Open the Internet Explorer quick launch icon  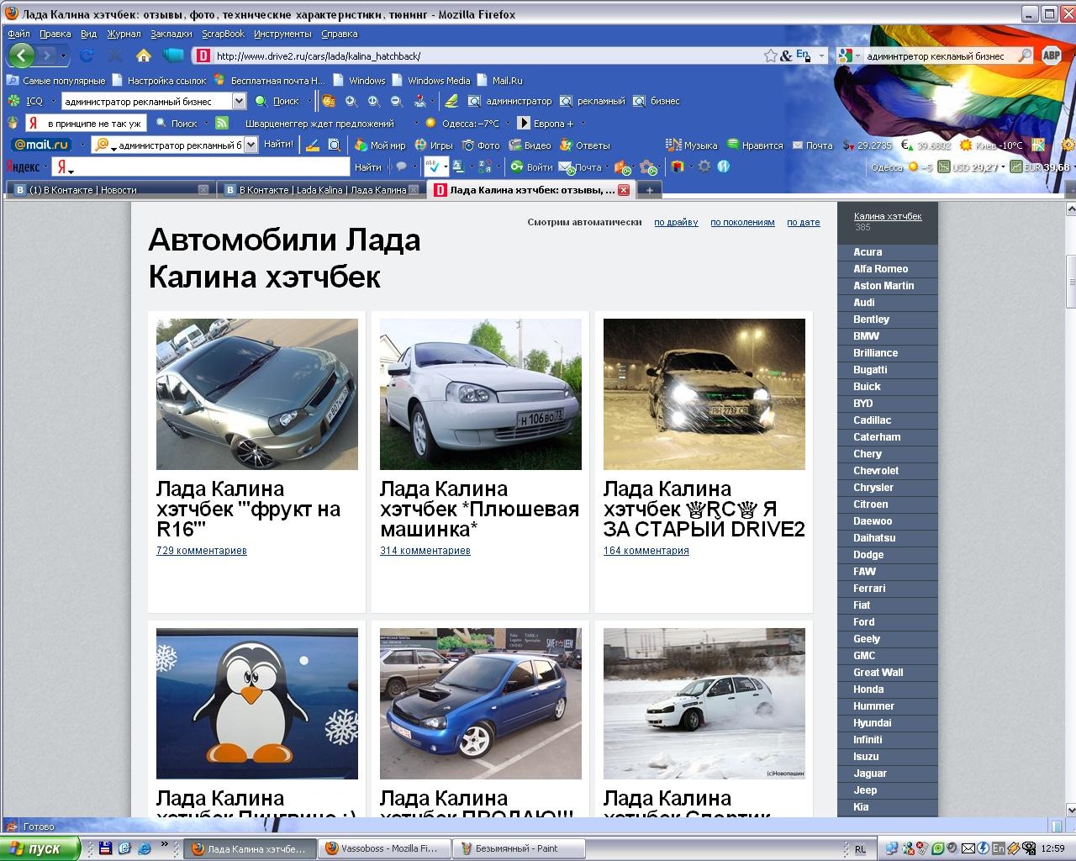[144, 848]
